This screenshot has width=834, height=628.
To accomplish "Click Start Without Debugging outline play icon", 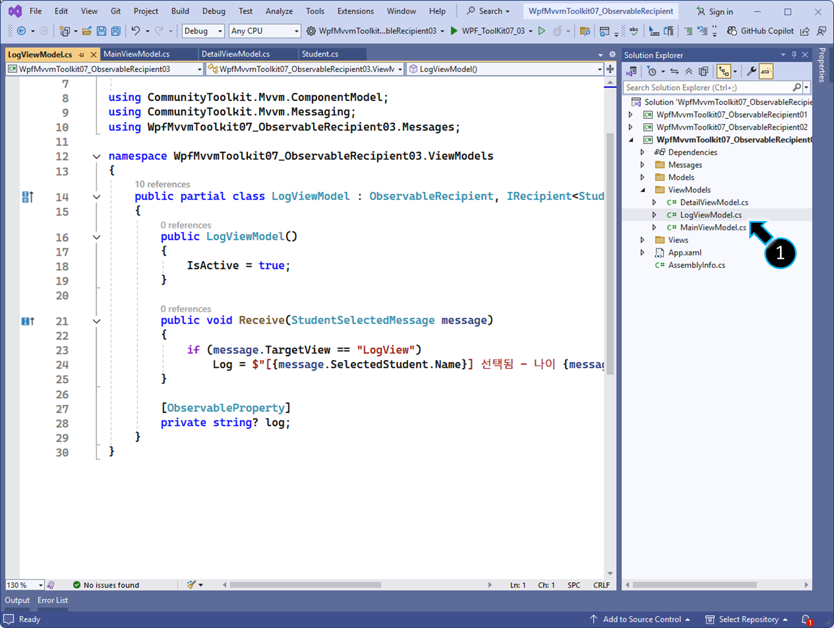I will point(542,31).
